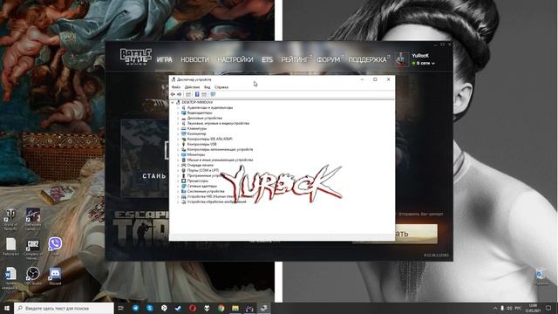Click the Back arrow in Device Manager toolbar
Viewport: 558px width, 314px height.
(x=173, y=94)
